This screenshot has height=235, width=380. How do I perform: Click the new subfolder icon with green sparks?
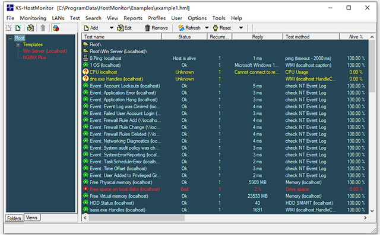pyautogui.click(x=18, y=28)
